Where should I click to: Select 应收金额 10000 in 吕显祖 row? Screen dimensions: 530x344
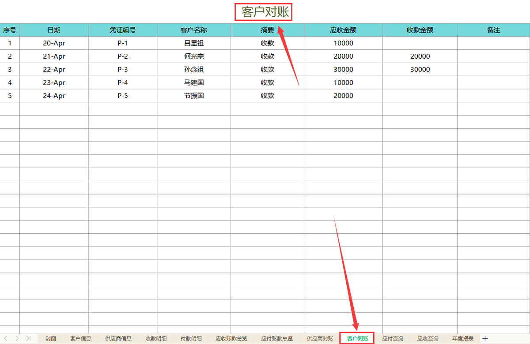(343, 43)
